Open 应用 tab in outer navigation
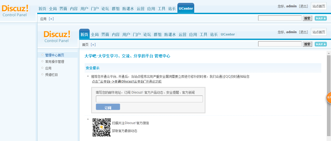Viewport: 331px width, 141px height. click(151, 9)
